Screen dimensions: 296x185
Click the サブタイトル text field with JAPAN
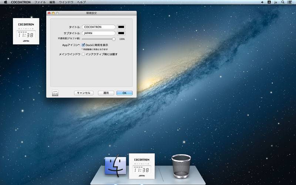coord(98,33)
